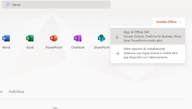Screen dimensions: 192x109
Task: Click the OneNote label text
Action: point(78,47)
